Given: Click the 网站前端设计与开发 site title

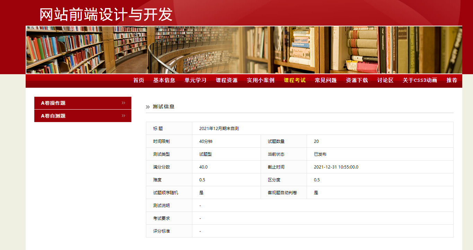Looking at the screenshot, I should point(106,15).
